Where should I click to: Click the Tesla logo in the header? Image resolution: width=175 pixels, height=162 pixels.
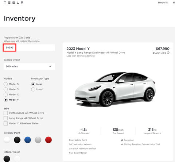pos(13,3)
